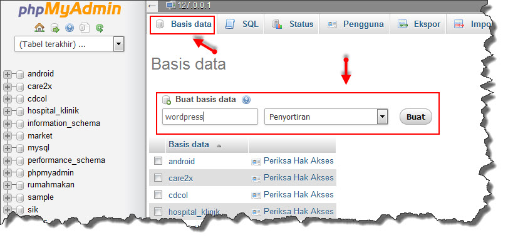Click the privileges icon in cdcol row
508x240 pixels.
tap(256, 196)
